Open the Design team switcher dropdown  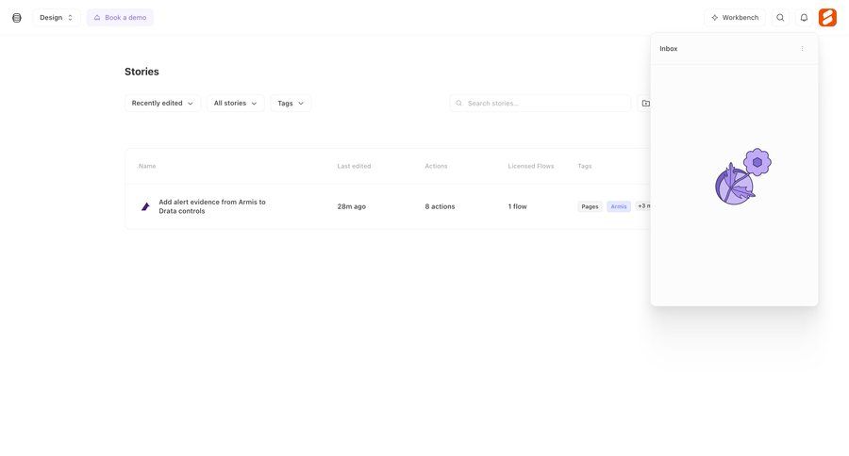click(57, 17)
